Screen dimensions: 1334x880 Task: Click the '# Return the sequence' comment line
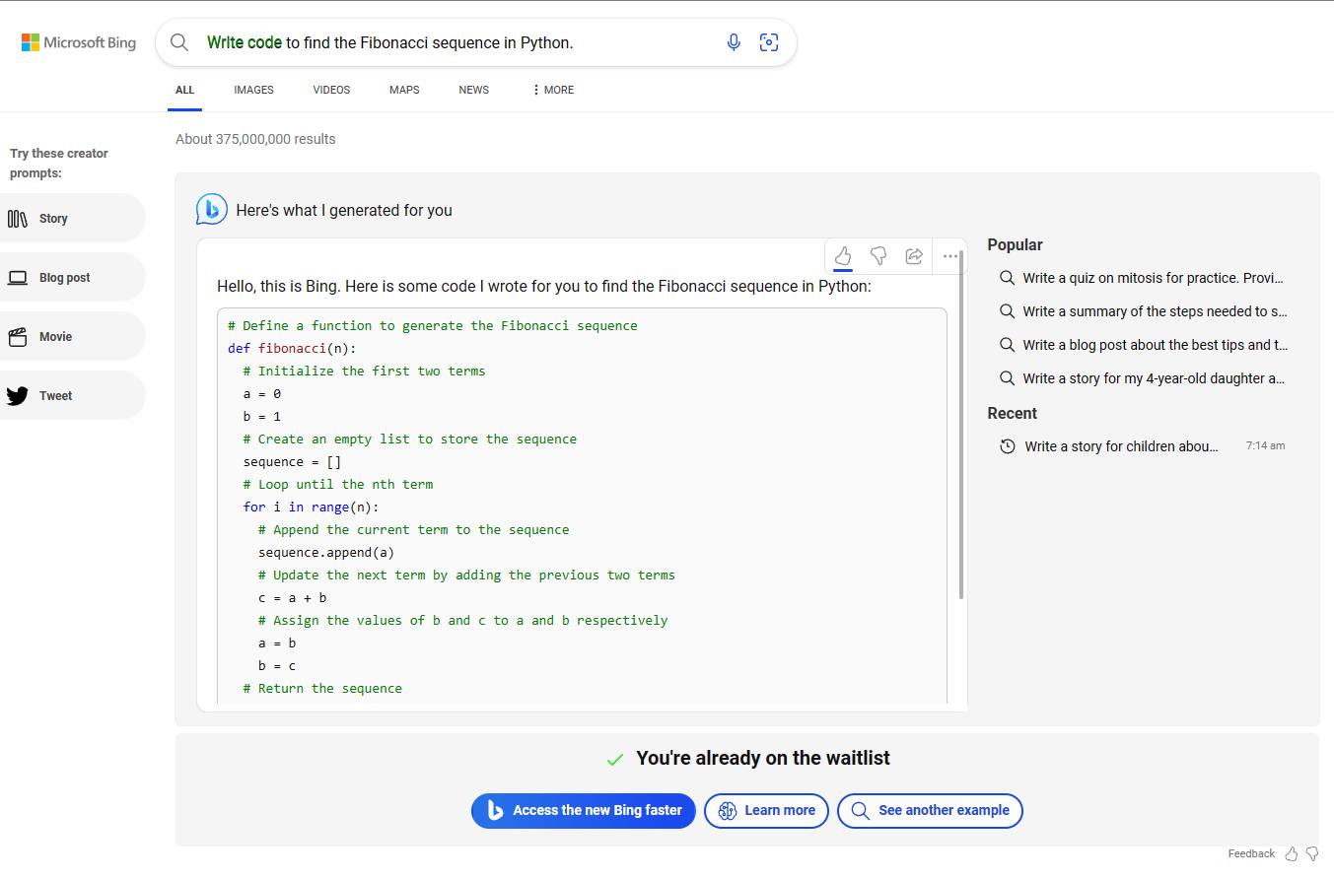[322, 688]
